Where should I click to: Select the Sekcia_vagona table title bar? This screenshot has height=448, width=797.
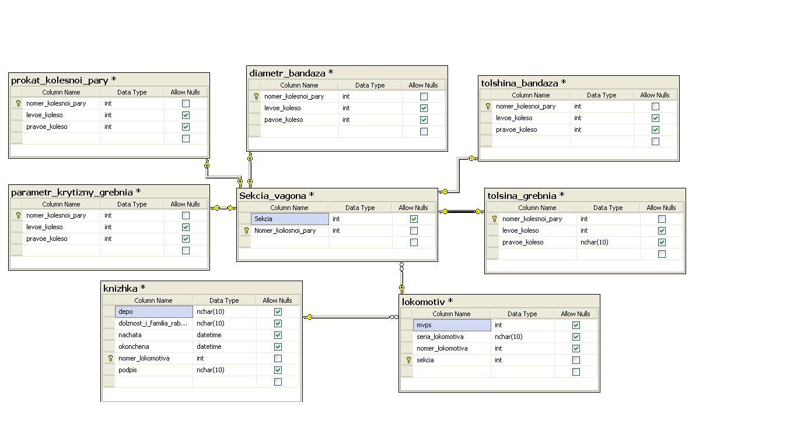pyautogui.click(x=337, y=195)
